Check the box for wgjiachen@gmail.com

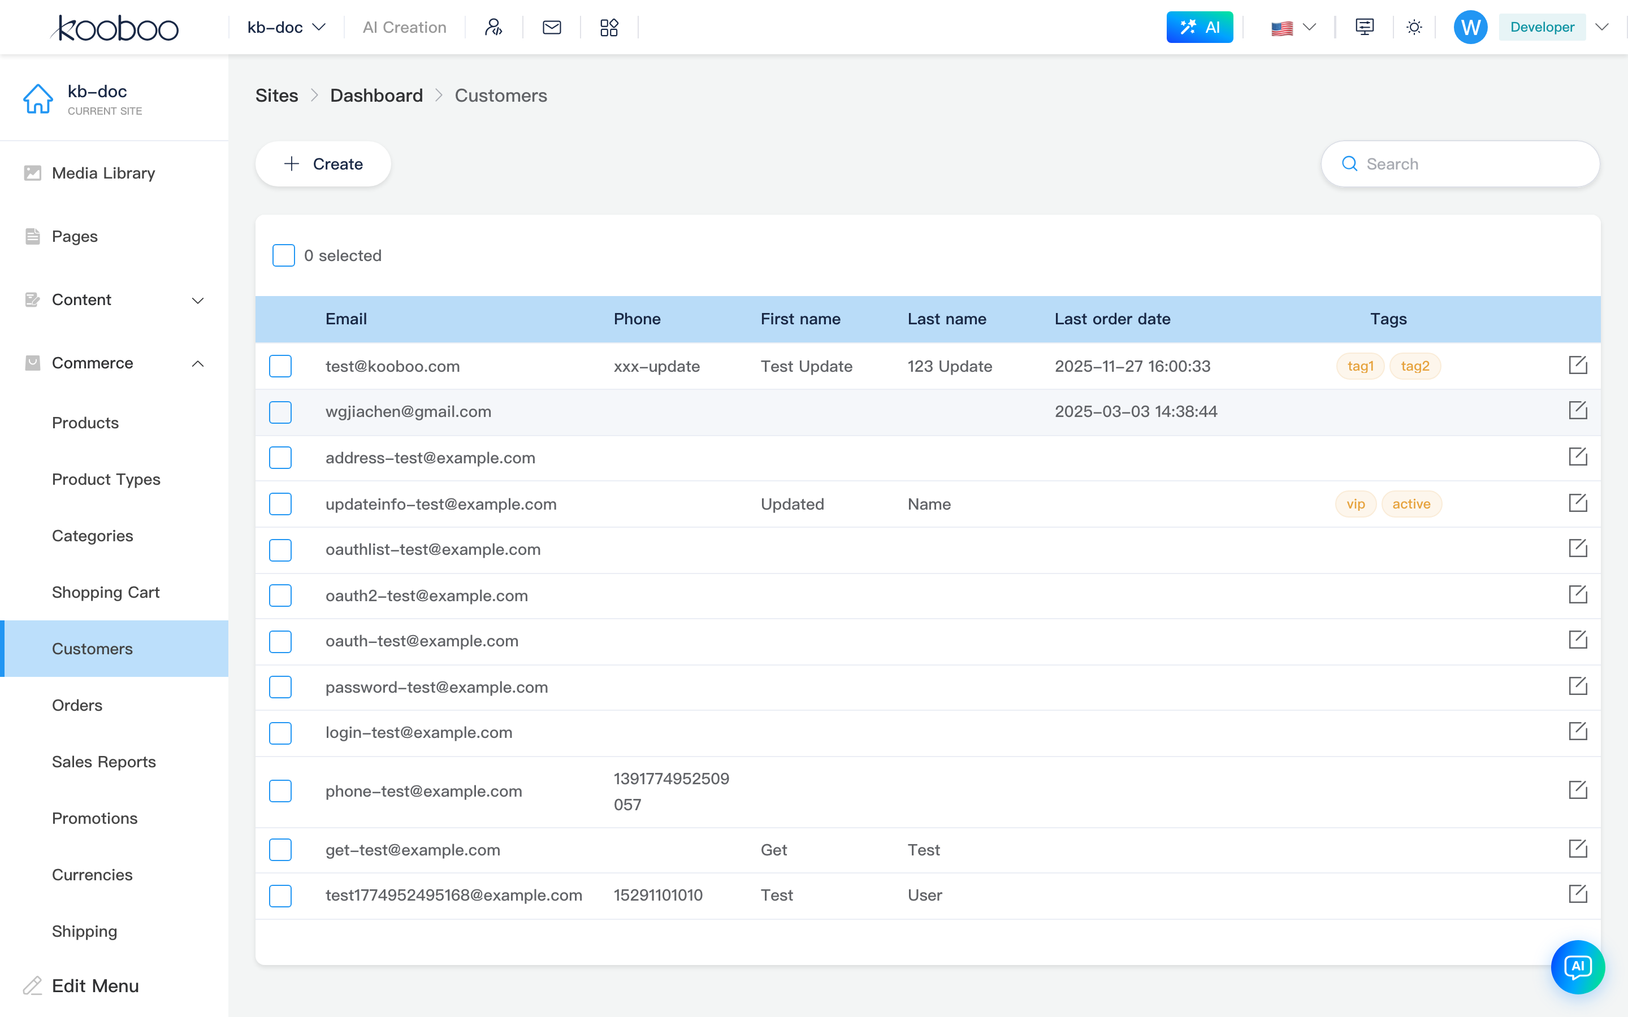pyautogui.click(x=280, y=412)
